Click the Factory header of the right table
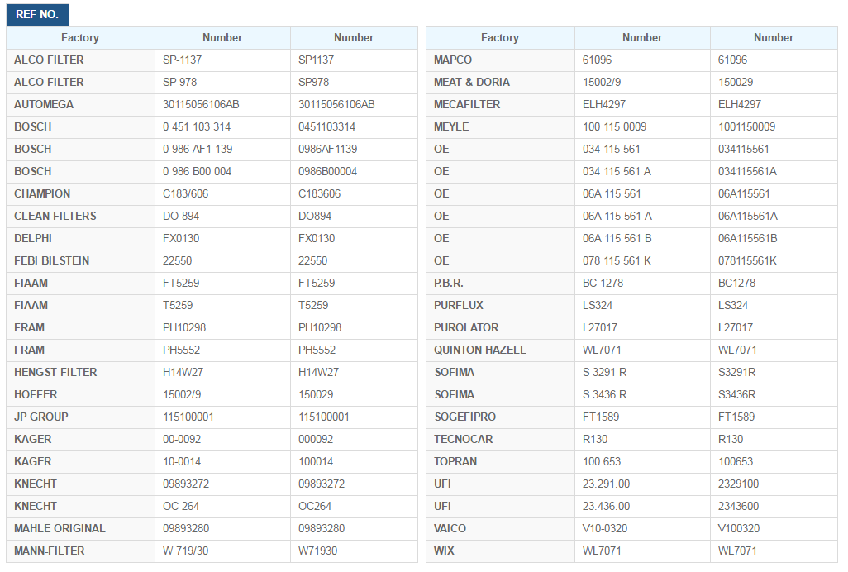The width and height of the screenshot is (848, 572). click(x=500, y=38)
